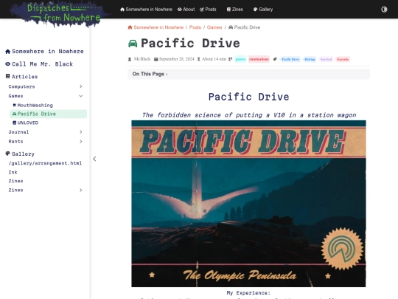Viewport: 398px width, 299px height.
Task: Click the car icon in the breadcrumb
Action: pyautogui.click(x=231, y=27)
